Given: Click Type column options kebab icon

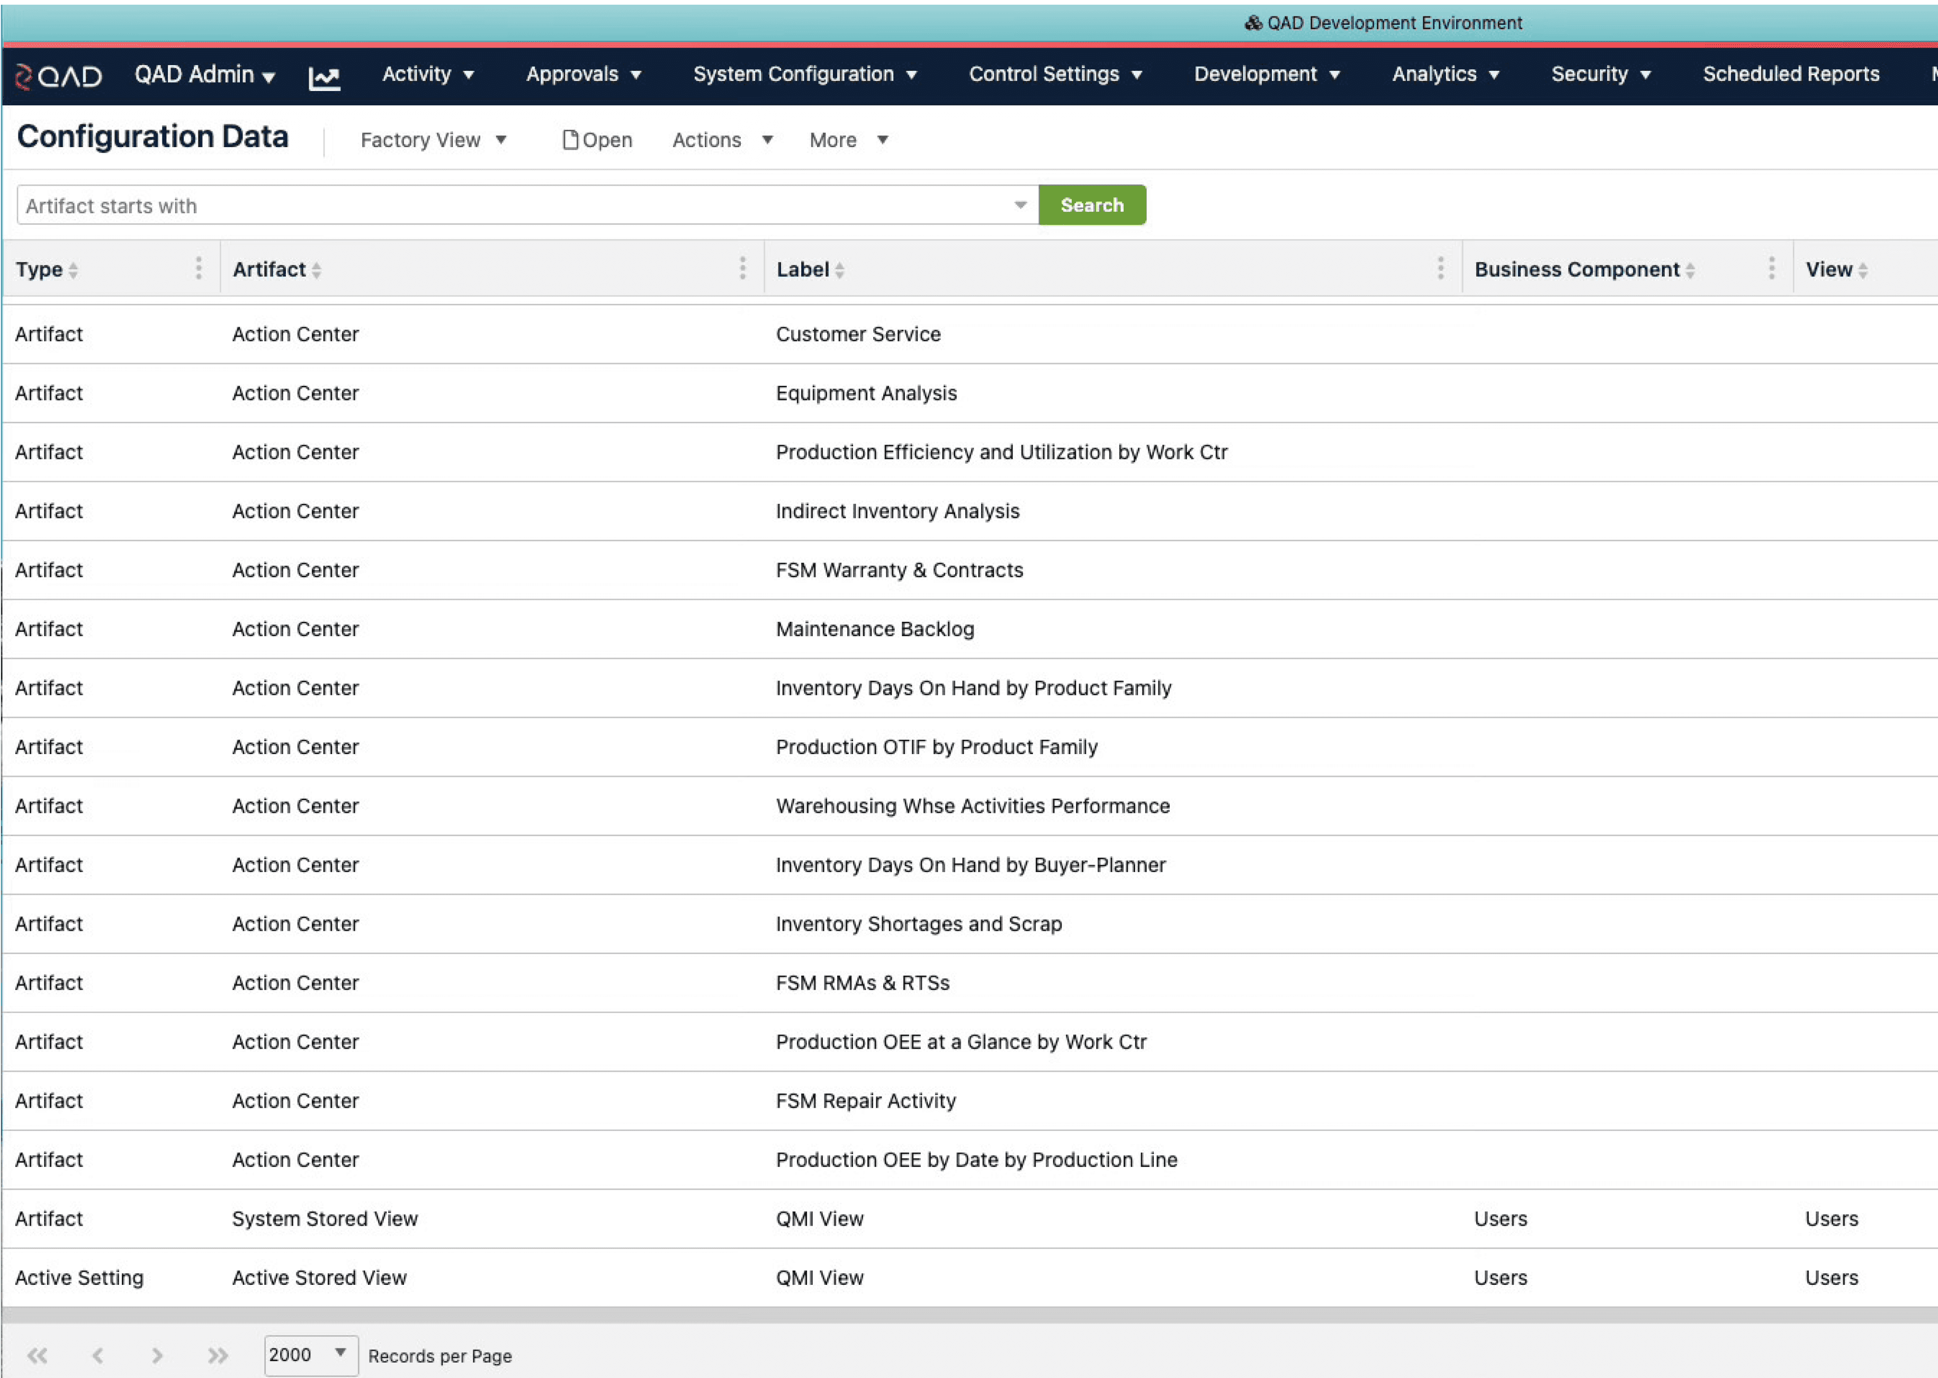Looking at the screenshot, I should pos(199,269).
